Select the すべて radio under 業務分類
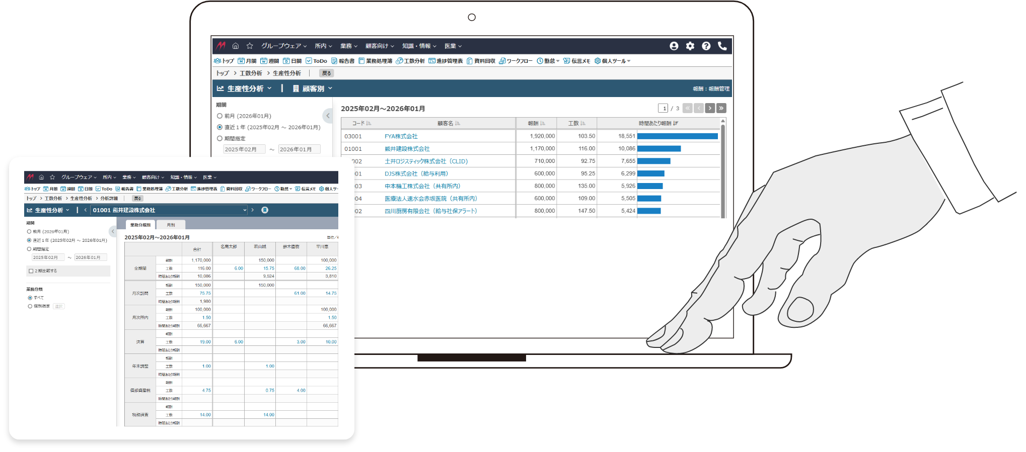The width and height of the screenshot is (1026, 452). coord(30,298)
